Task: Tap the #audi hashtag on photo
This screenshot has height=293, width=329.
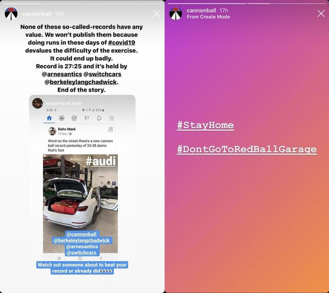Action: (x=101, y=161)
